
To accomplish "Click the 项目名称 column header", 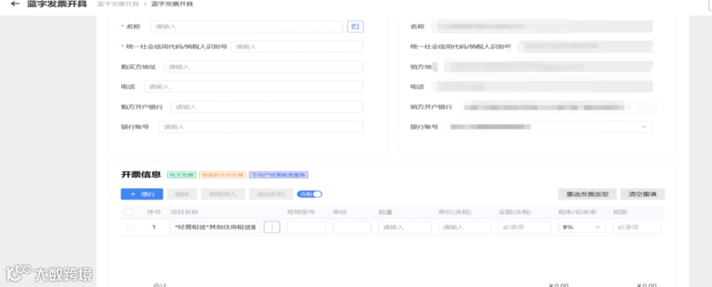I will pos(185,212).
